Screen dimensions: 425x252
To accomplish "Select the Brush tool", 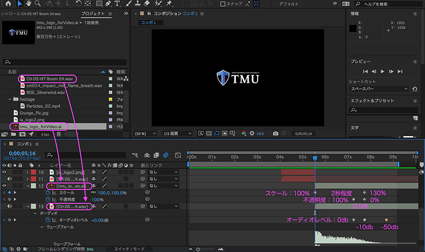I will [x=129, y=3].
